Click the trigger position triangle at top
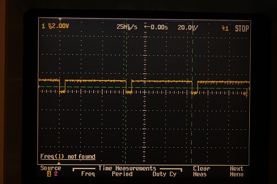The height and width of the screenshot is (184, 277). (x=60, y=19)
